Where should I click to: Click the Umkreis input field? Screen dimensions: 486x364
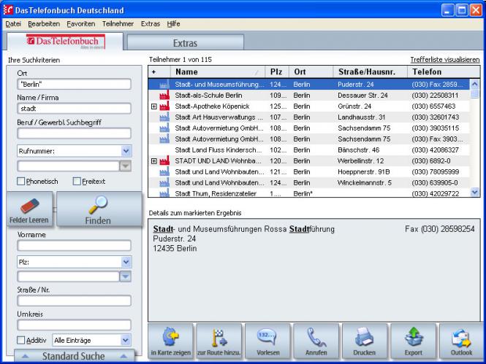click(74, 325)
